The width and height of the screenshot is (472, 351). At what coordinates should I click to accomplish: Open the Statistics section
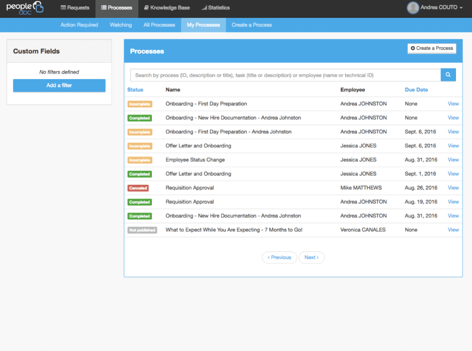(215, 8)
